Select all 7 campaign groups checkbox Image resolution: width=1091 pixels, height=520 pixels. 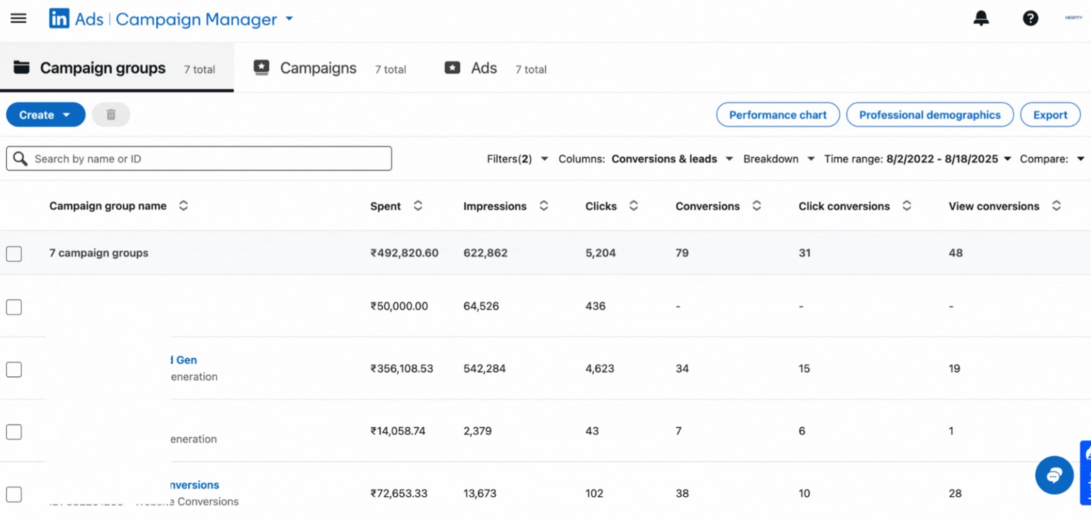click(x=14, y=254)
